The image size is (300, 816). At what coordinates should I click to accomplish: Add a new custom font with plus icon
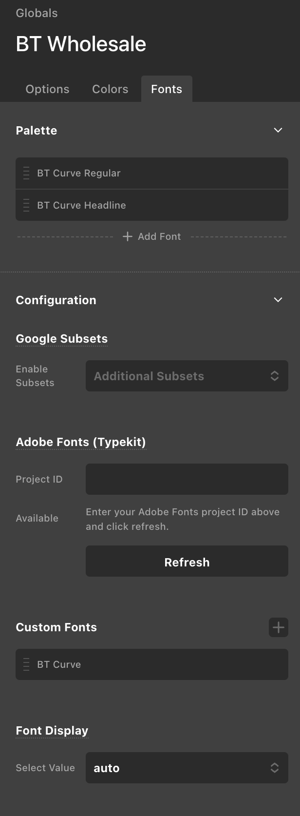tap(278, 627)
